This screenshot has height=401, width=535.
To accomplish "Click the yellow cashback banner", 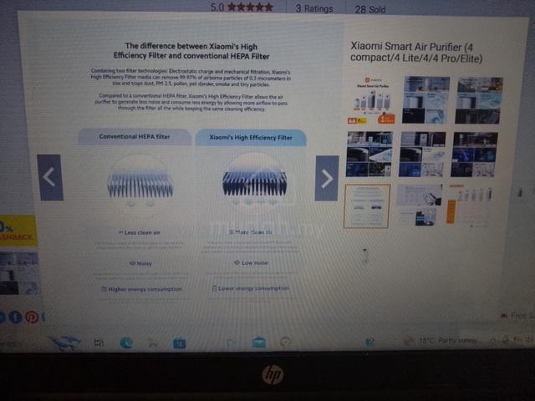I will pyautogui.click(x=18, y=231).
